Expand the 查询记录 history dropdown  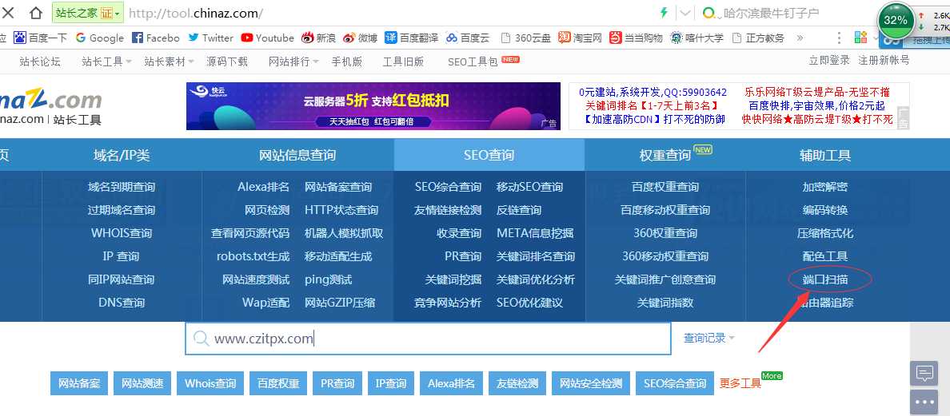point(709,338)
